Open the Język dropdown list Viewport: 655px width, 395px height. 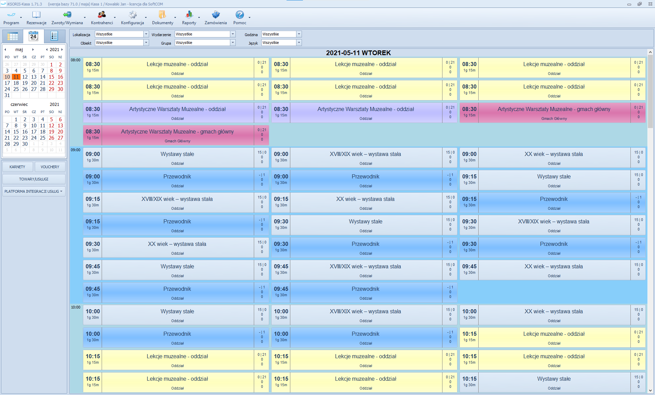[299, 43]
